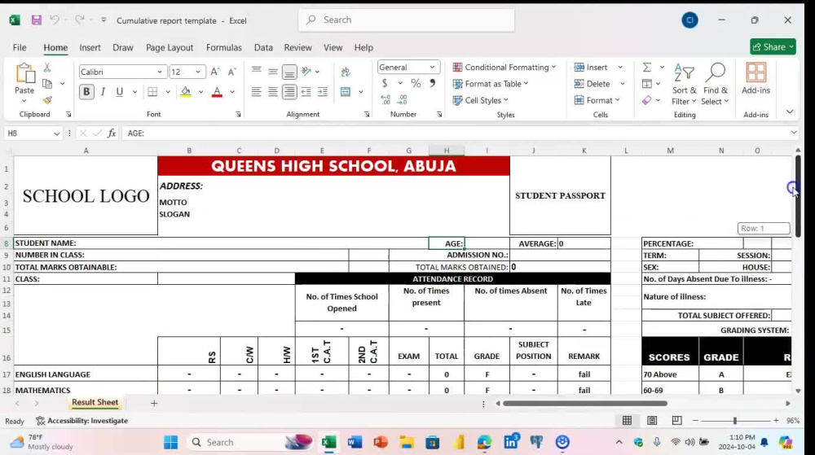Open the File menu
This screenshot has width=815, height=455.
click(x=20, y=47)
